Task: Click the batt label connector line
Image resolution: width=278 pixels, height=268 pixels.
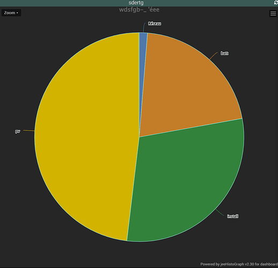Action: tap(214, 56)
